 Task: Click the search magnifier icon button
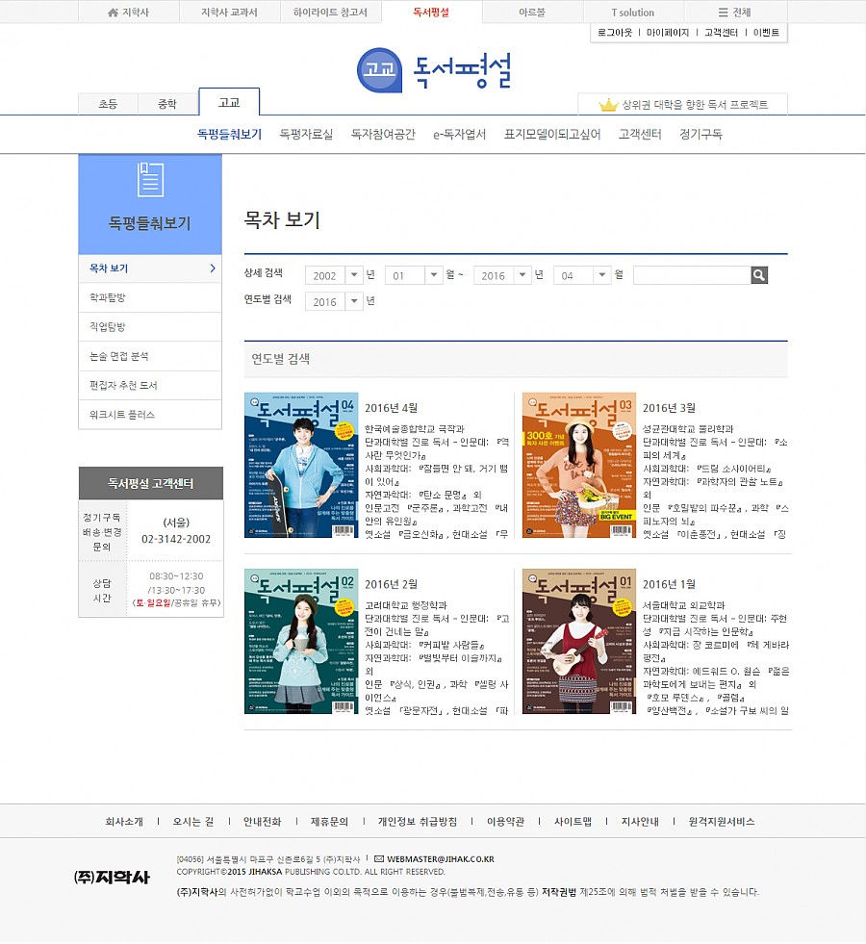pos(759,275)
